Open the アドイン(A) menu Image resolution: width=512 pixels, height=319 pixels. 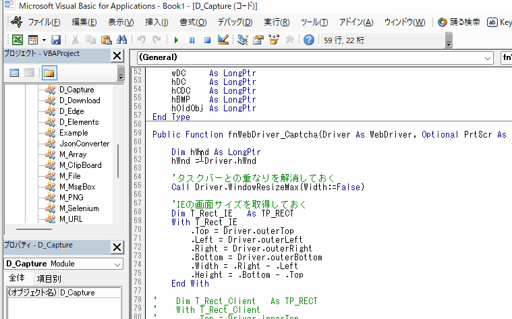(x=356, y=22)
